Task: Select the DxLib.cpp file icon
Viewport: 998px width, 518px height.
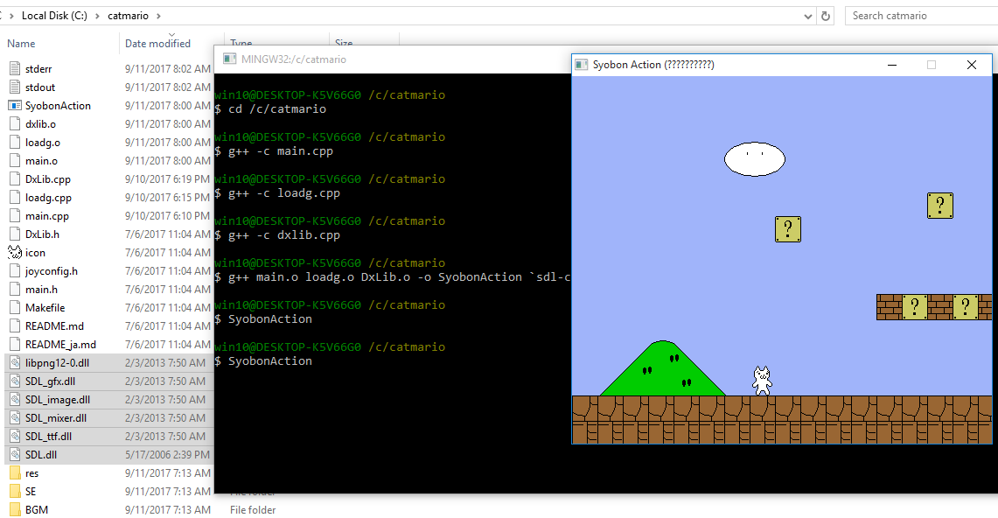Action: [15, 179]
